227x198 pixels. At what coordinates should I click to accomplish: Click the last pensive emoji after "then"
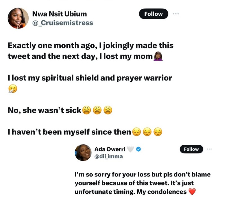click(x=158, y=132)
